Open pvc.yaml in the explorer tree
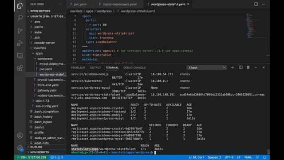Screen dimensions: 284x160 point(46,69)
